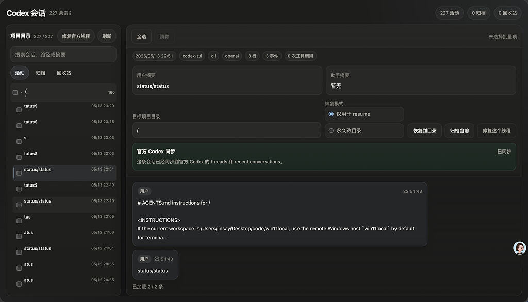The image size is (528, 302).
Task: Check the status/status session from 05/13 22:10
Action: click(x=19, y=205)
